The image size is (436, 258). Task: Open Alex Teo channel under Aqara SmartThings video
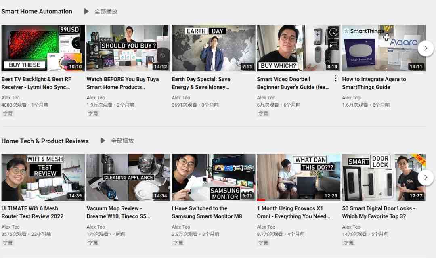pyautogui.click(x=352, y=98)
